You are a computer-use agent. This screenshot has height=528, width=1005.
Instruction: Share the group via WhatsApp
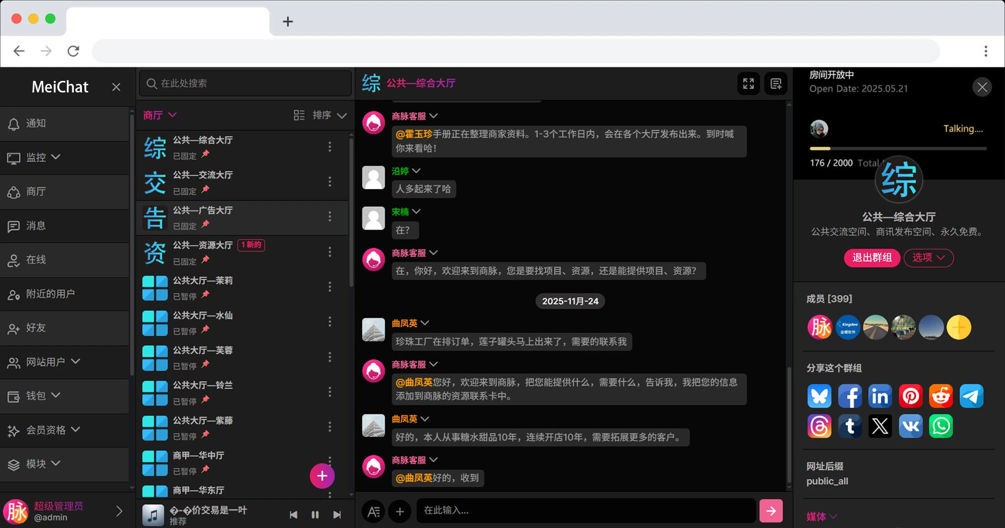[941, 426]
